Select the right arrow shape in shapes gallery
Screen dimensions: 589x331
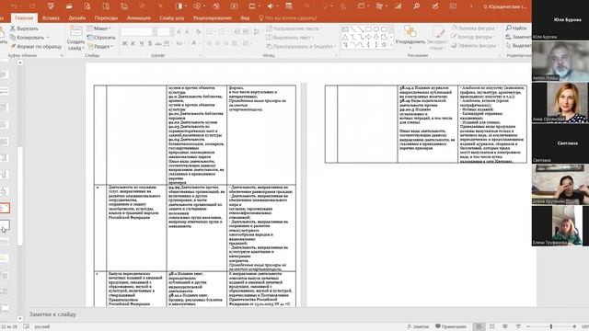tap(368, 37)
